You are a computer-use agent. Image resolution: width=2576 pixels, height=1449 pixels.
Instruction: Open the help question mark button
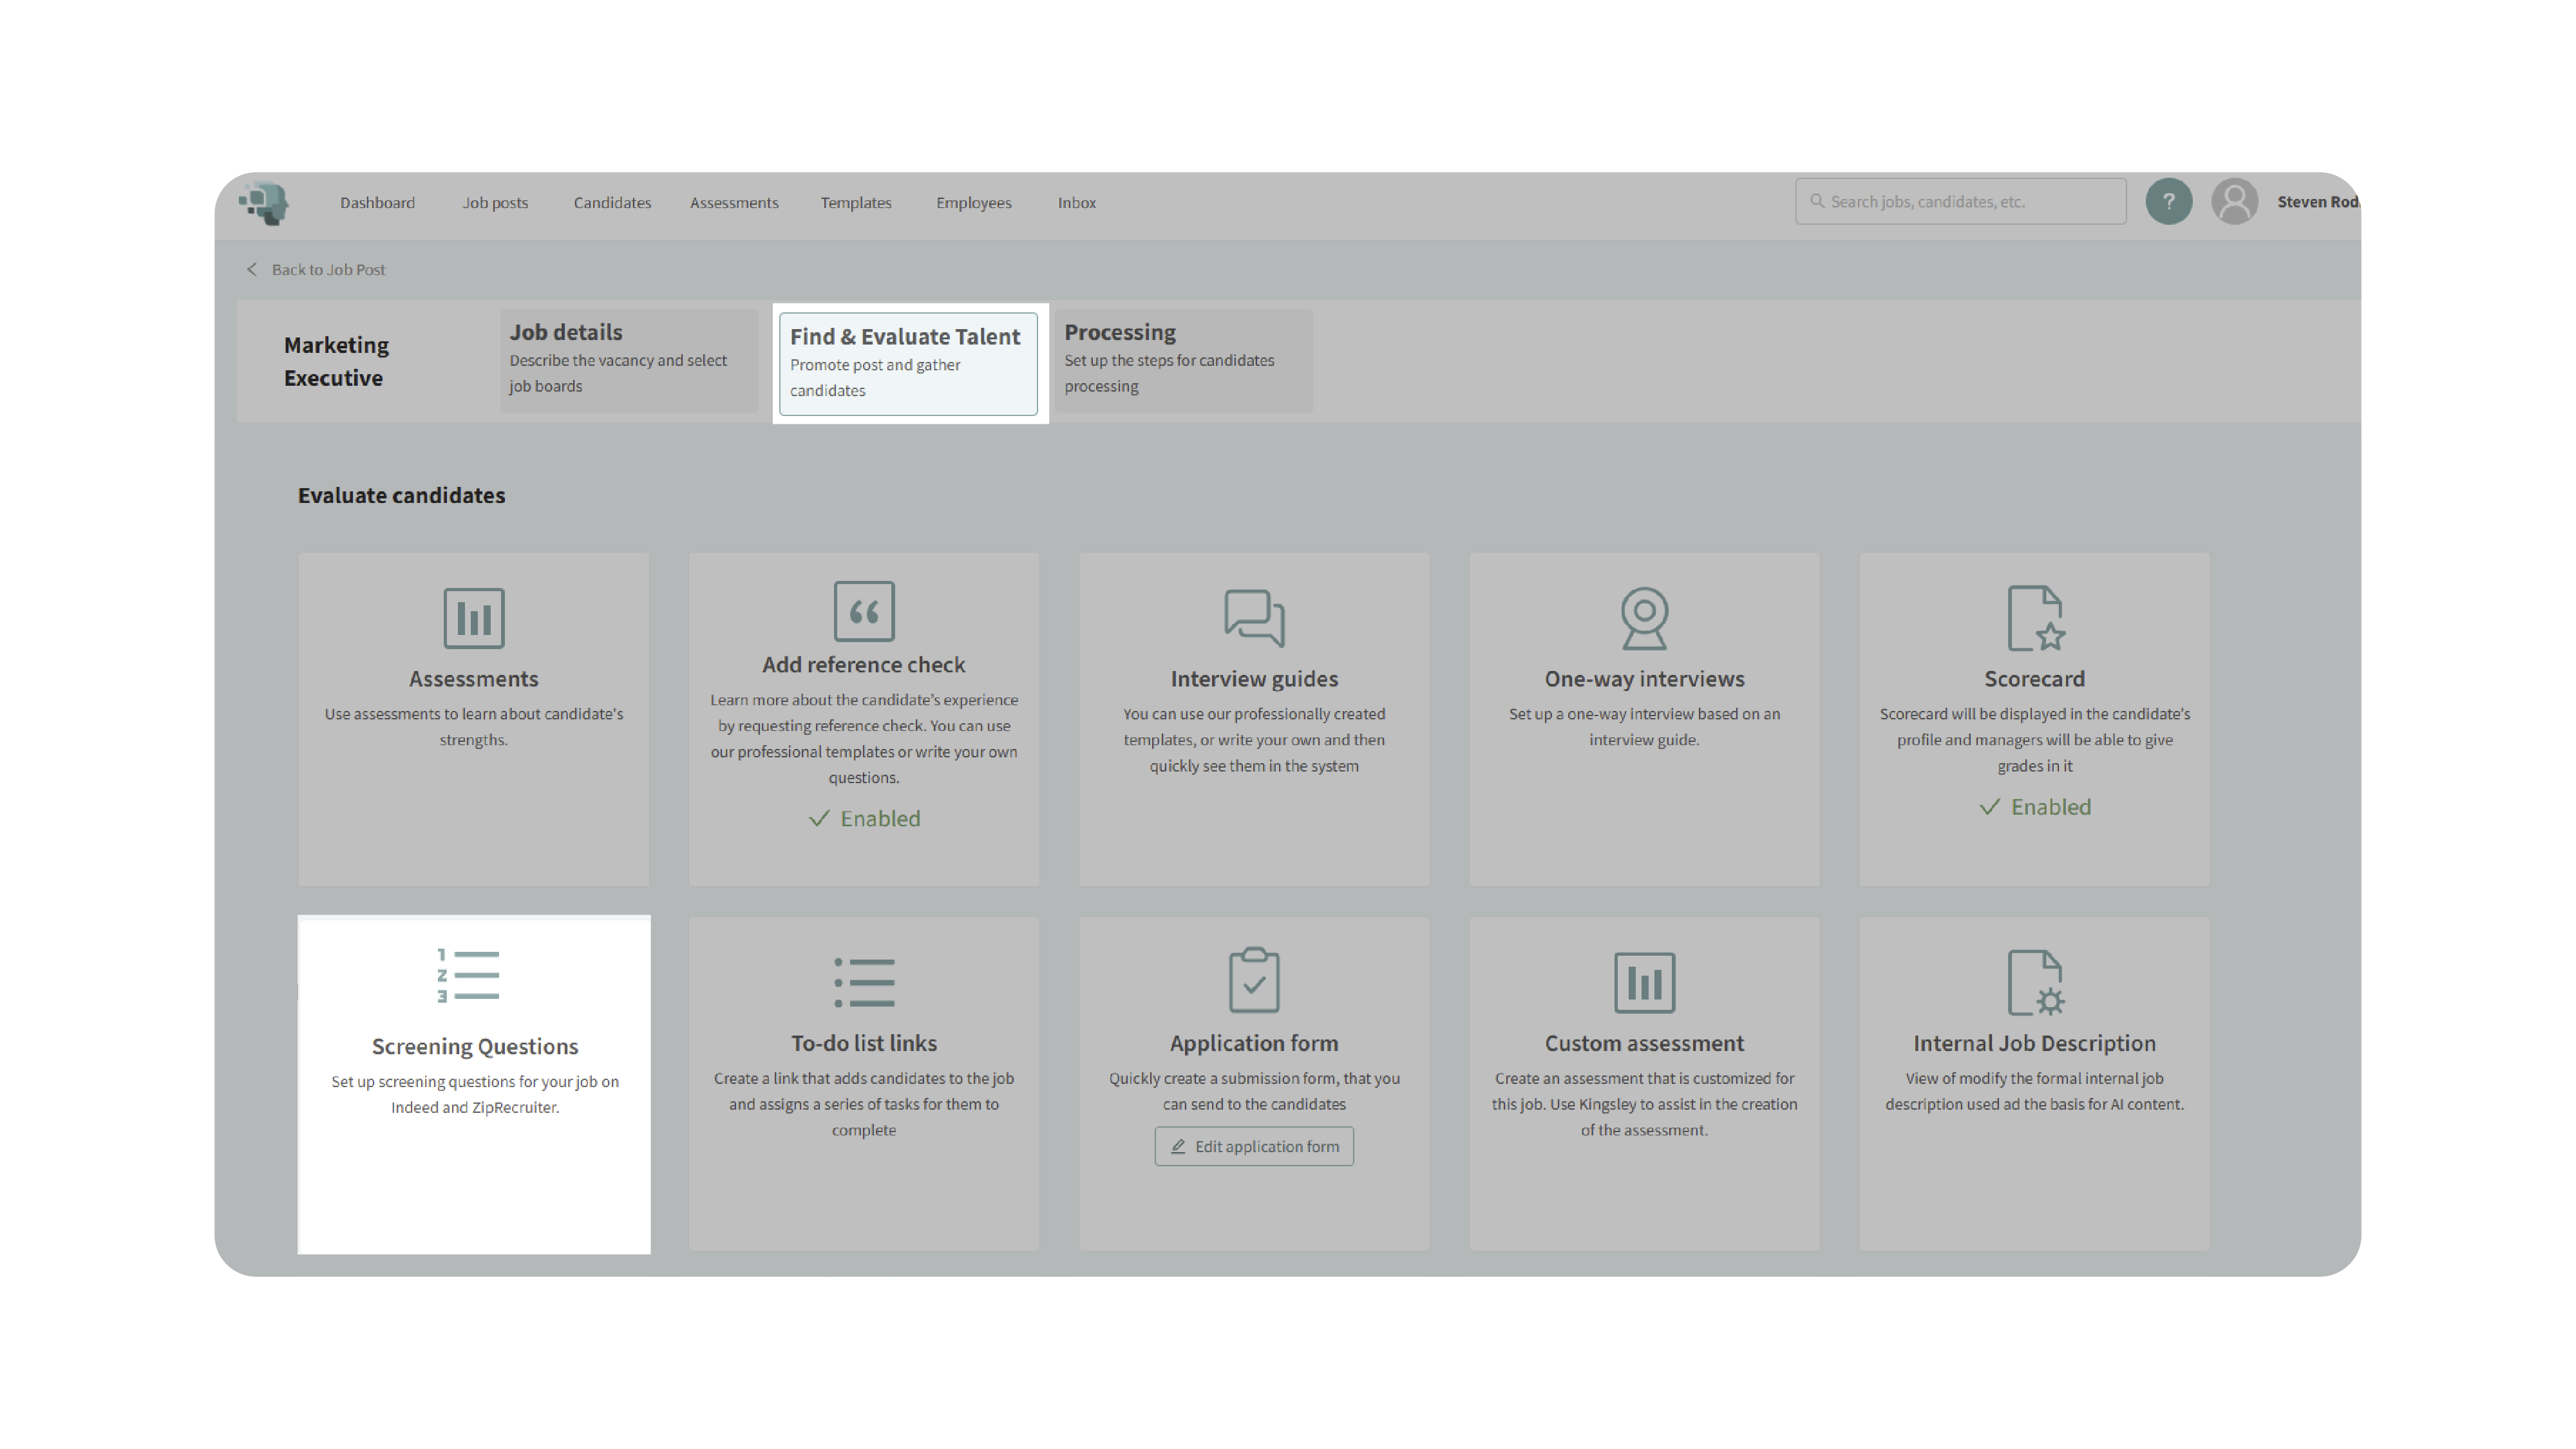point(2168,202)
